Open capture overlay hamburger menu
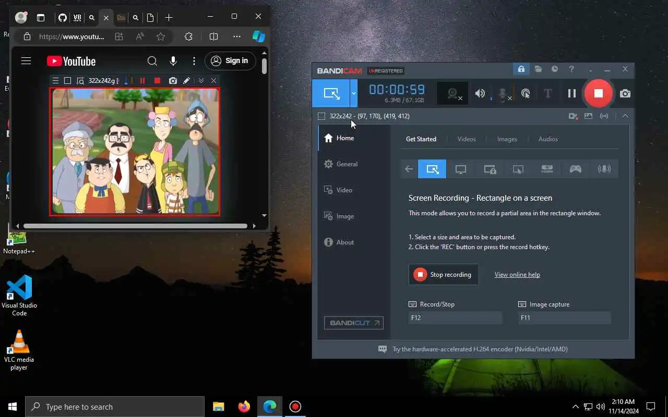 (55, 81)
